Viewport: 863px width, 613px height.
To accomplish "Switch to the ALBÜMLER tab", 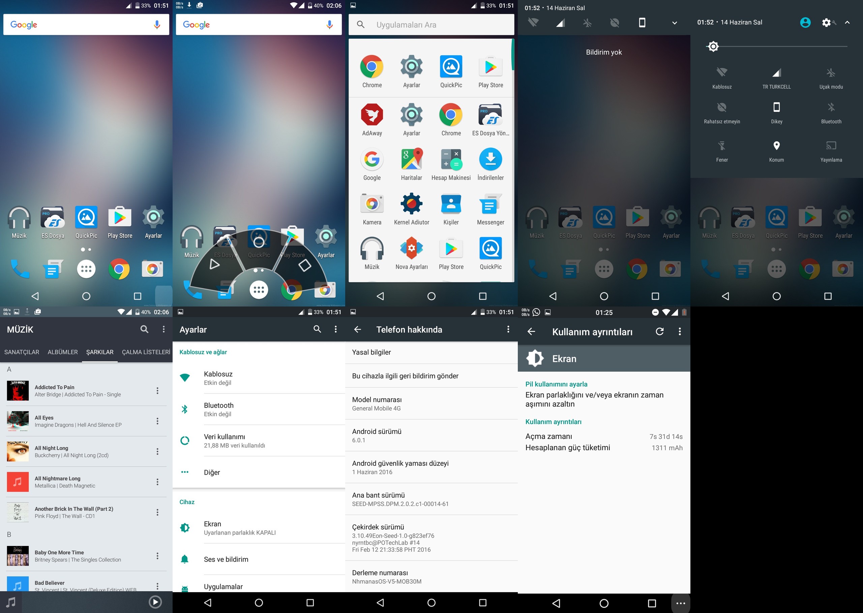I will pos(63,352).
